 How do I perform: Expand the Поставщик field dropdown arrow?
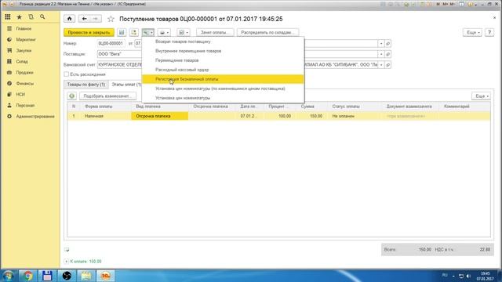(381, 54)
